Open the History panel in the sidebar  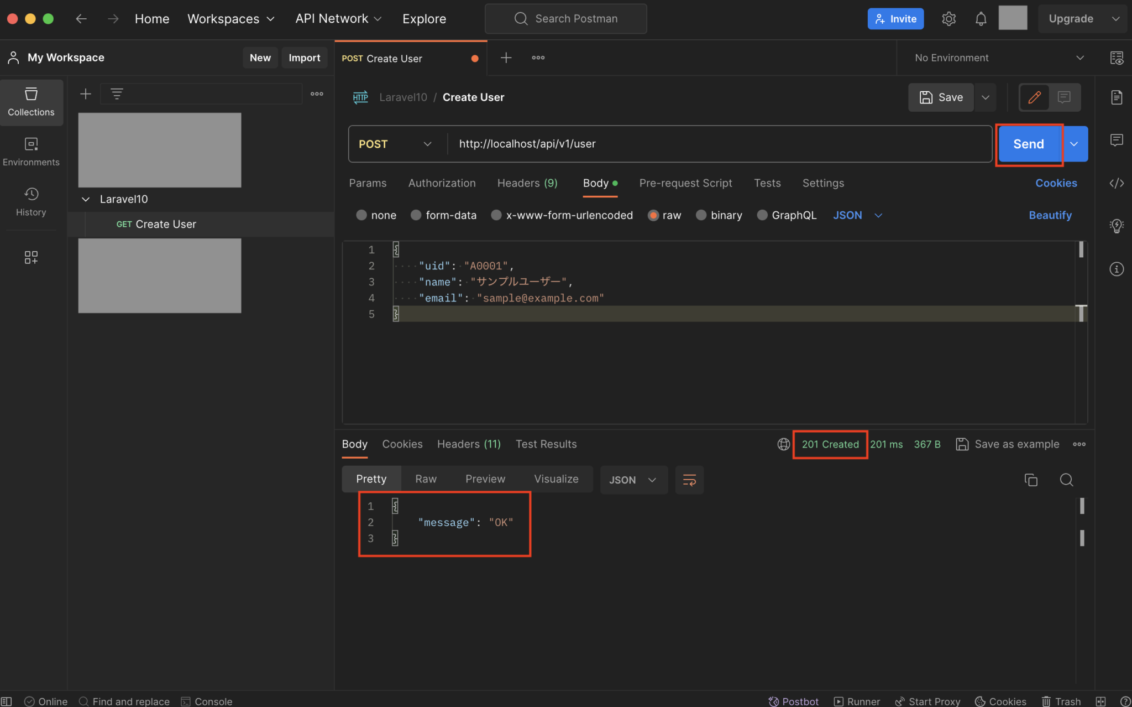click(x=31, y=202)
